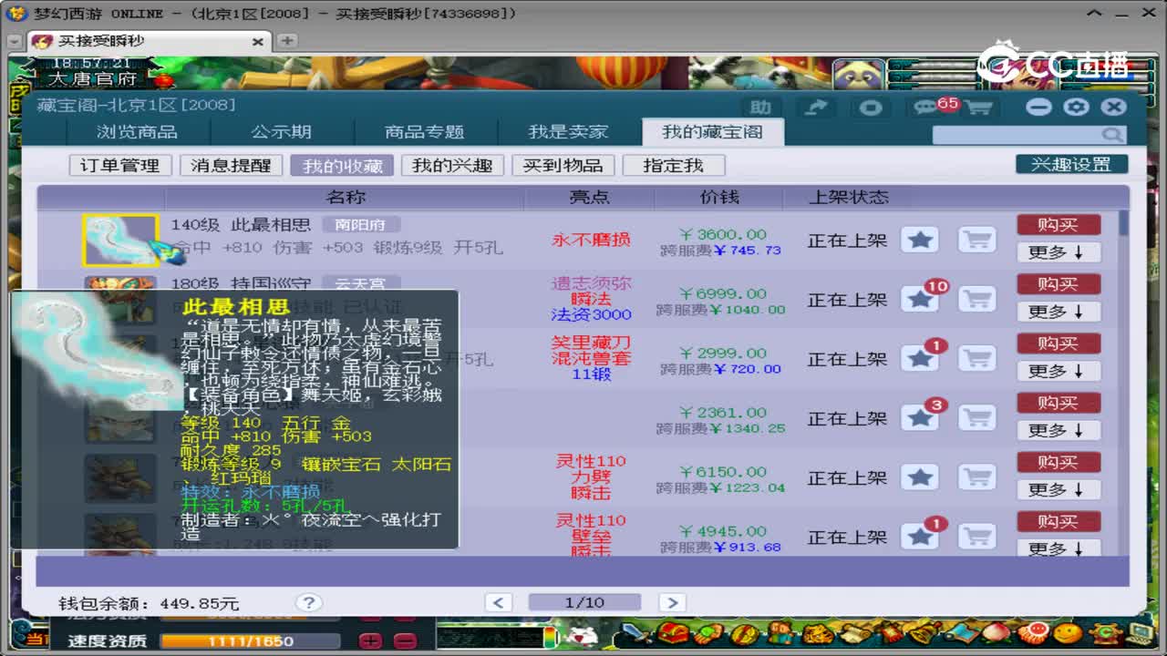The width and height of the screenshot is (1167, 656).
Task: Click the magnifier search icon
Action: pos(1111,135)
